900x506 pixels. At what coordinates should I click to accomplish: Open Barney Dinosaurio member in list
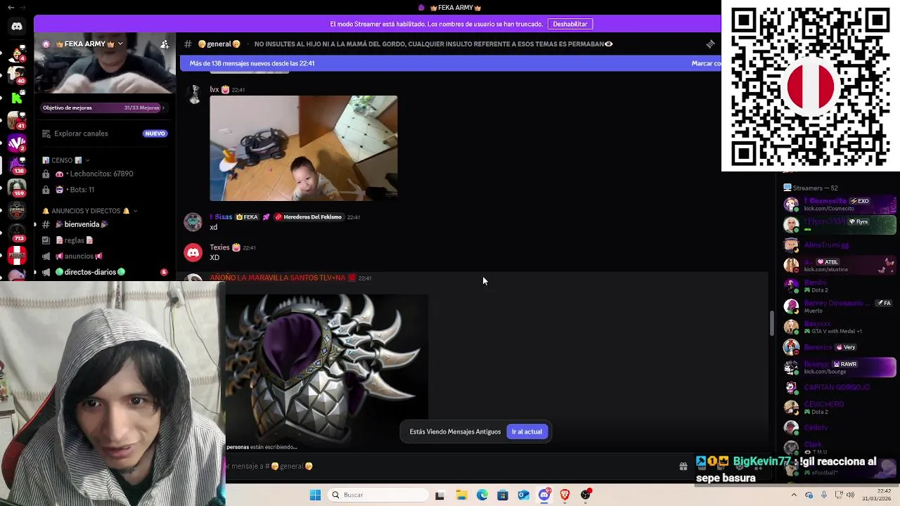click(840, 306)
